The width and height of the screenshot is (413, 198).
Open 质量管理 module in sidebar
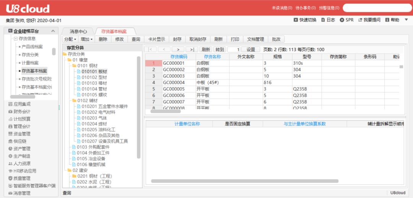click(x=22, y=179)
